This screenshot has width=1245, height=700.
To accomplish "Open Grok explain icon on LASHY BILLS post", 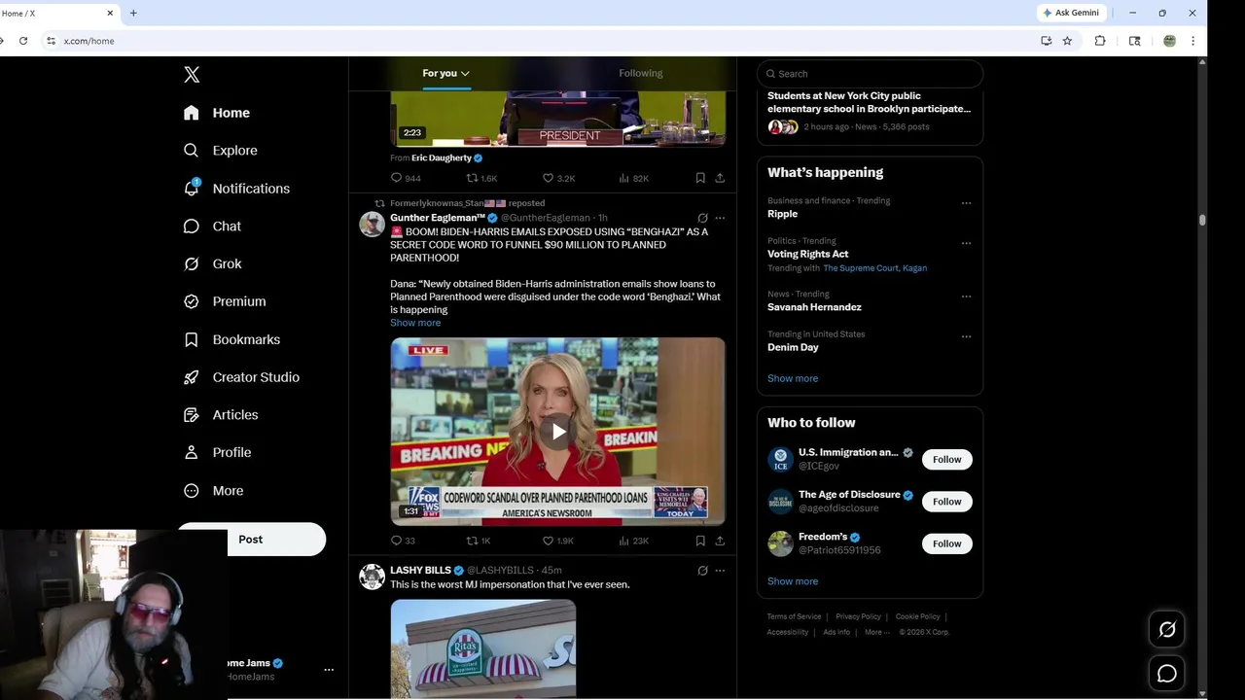I will tap(702, 571).
